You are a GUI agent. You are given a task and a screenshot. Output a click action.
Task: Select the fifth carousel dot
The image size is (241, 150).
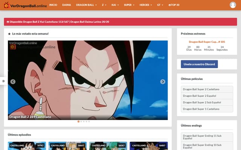coord(89,121)
